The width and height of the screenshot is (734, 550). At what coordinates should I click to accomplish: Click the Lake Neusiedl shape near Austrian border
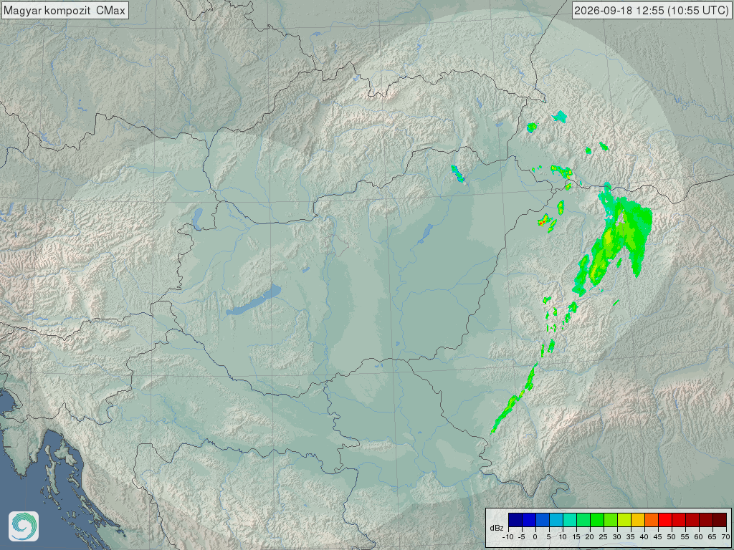coord(198,219)
